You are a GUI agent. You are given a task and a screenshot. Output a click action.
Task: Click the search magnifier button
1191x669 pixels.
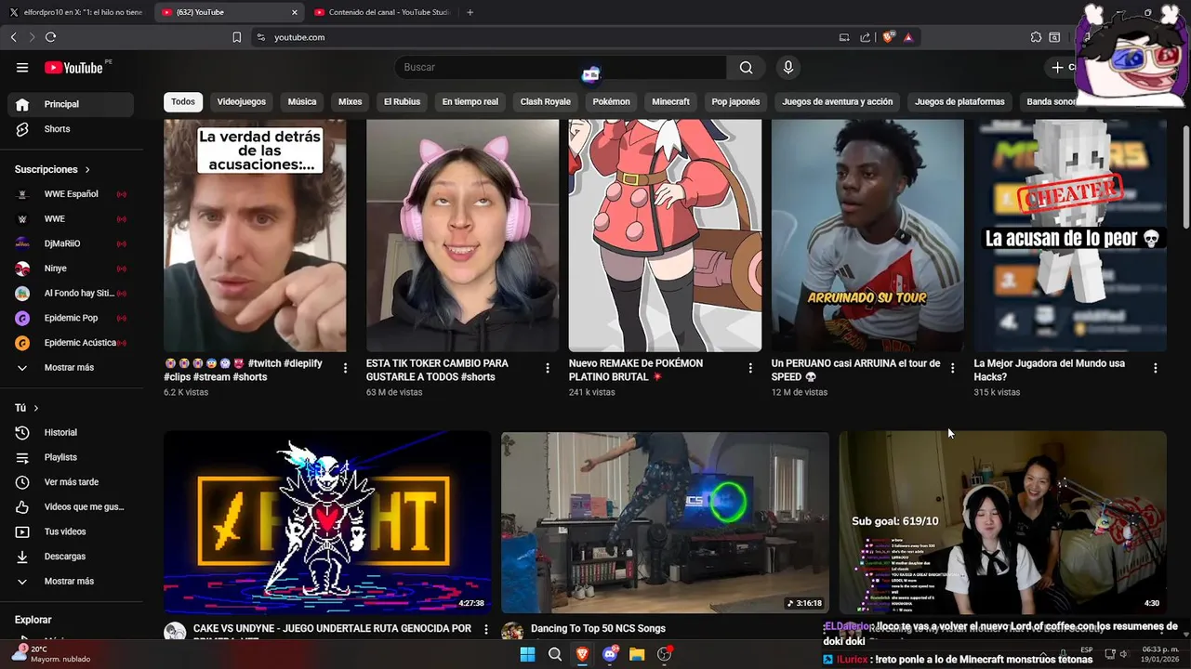tap(746, 67)
